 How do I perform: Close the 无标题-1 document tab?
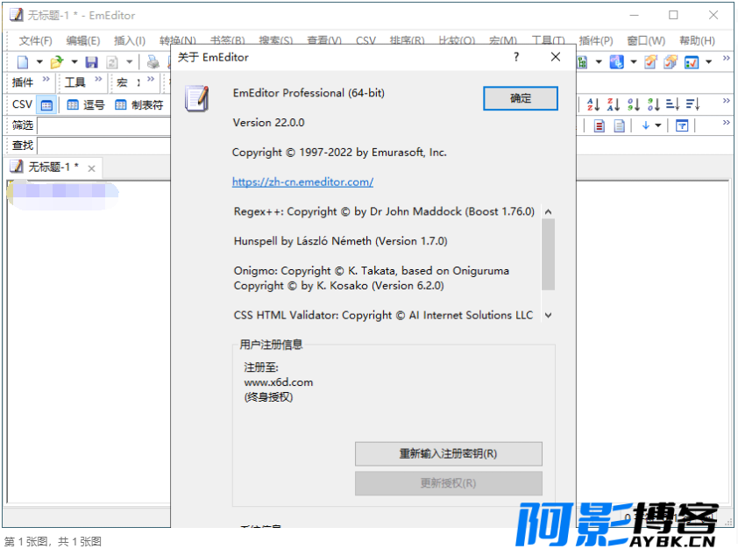91,168
